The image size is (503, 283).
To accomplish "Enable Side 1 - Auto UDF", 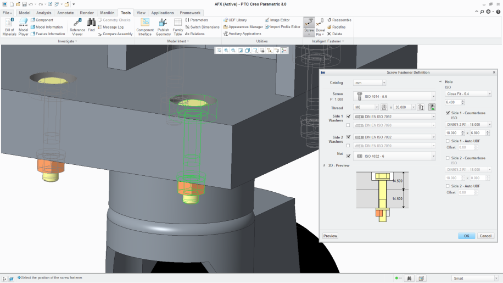I will (x=448, y=141).
